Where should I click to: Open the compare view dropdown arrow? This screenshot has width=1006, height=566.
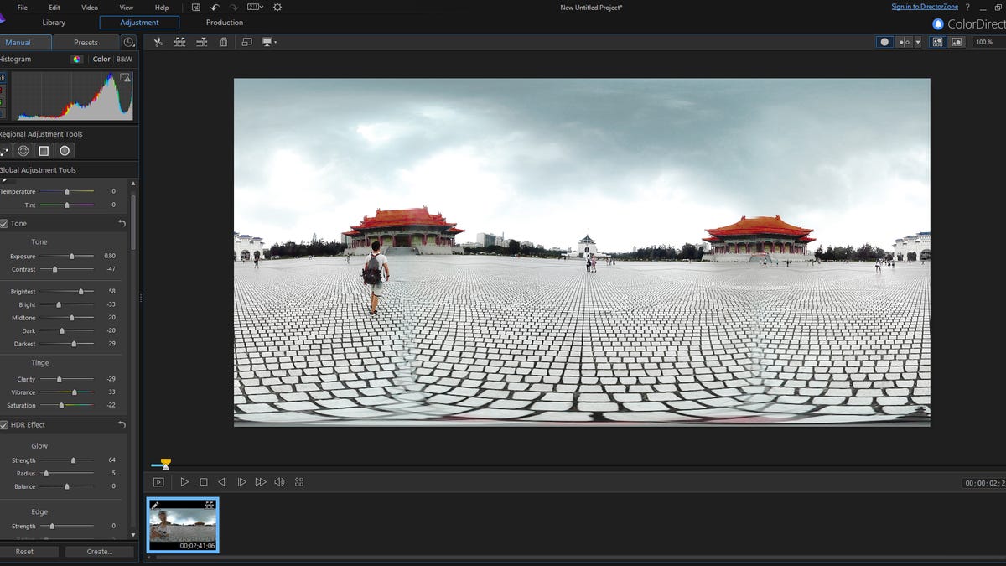pos(918,42)
